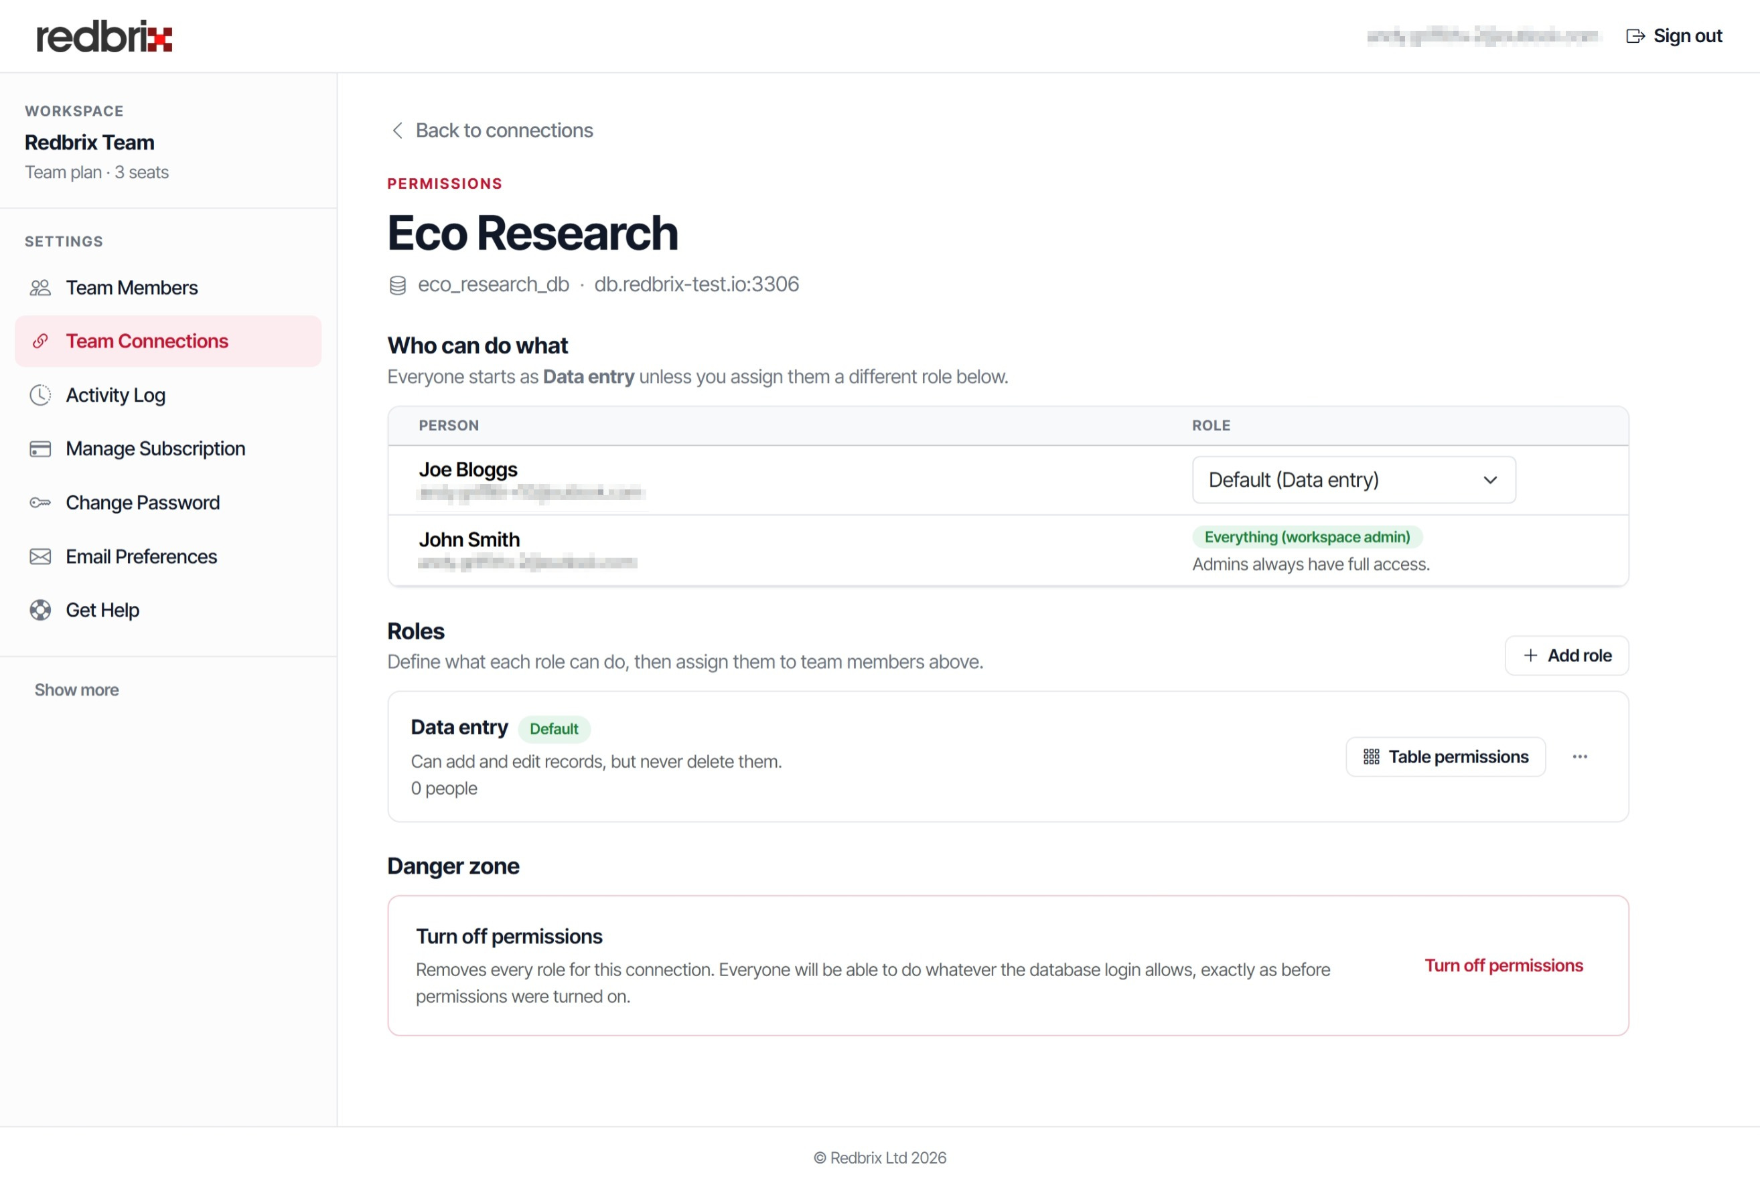Open Email Preferences
The height and width of the screenshot is (1187, 1760).
pyautogui.click(x=168, y=556)
